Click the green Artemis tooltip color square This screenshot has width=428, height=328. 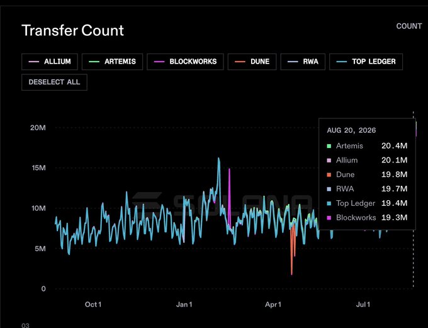(329, 146)
